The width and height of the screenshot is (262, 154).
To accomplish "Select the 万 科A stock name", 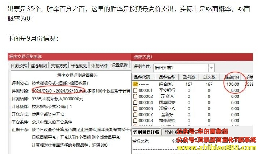I will pyautogui.click(x=167, y=96).
